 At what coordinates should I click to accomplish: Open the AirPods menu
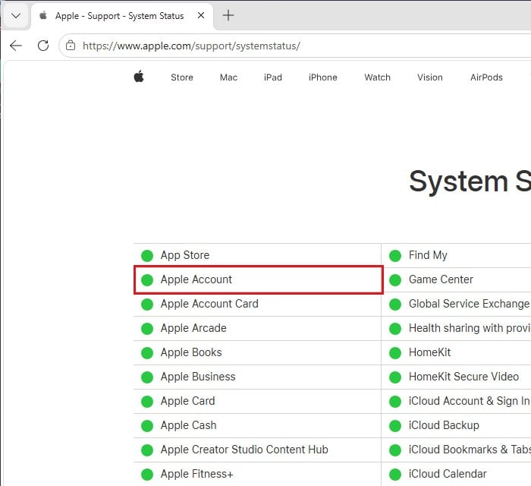[x=486, y=77]
